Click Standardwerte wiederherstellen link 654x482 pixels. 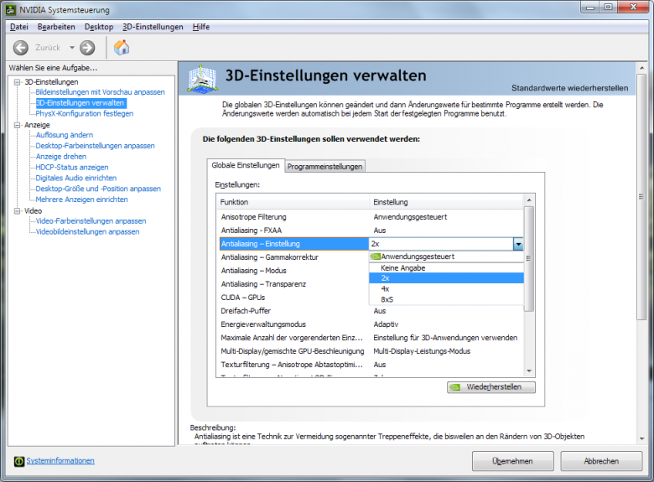click(570, 88)
